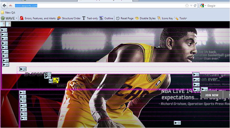Expand the Tools dropdown menu
The image size is (230, 128).
point(181,18)
